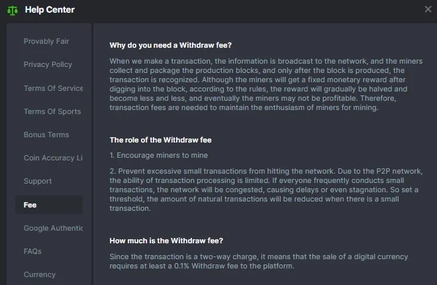The image size is (437, 285).
Task: Go to Terms Of Service
Action: [x=53, y=88]
